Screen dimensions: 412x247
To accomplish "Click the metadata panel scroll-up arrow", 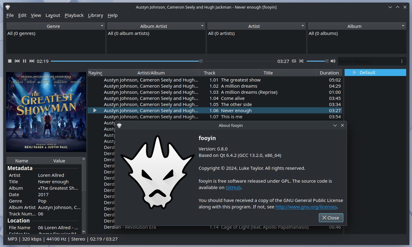I will [x=84, y=159].
